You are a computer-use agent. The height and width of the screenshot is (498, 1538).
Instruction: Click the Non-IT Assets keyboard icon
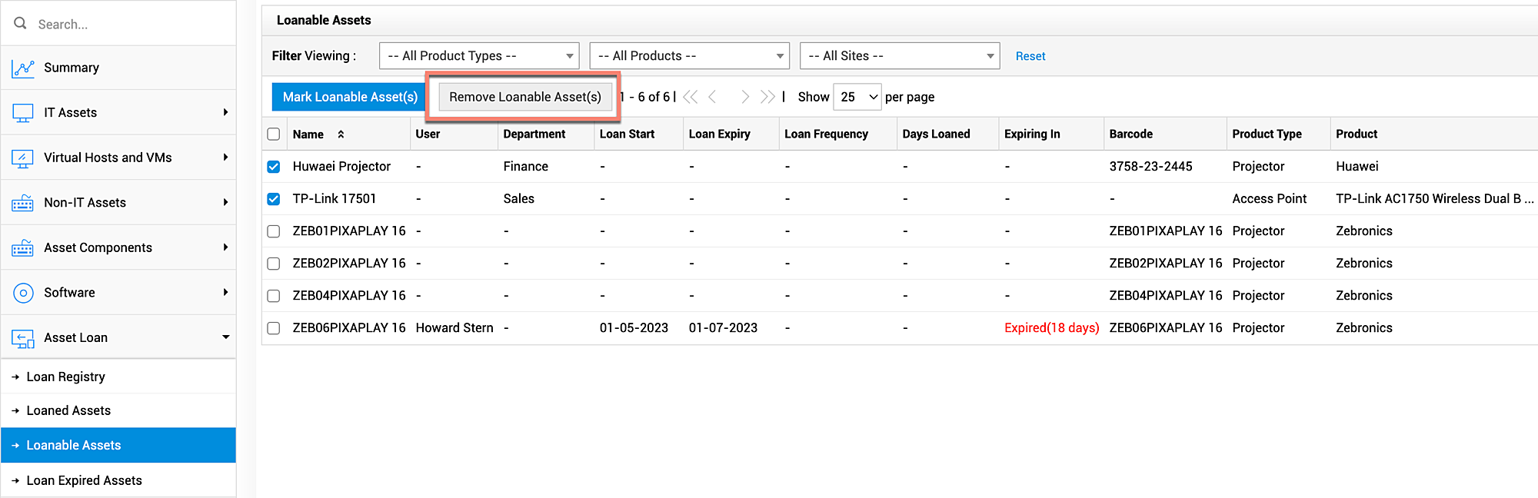coord(23,203)
